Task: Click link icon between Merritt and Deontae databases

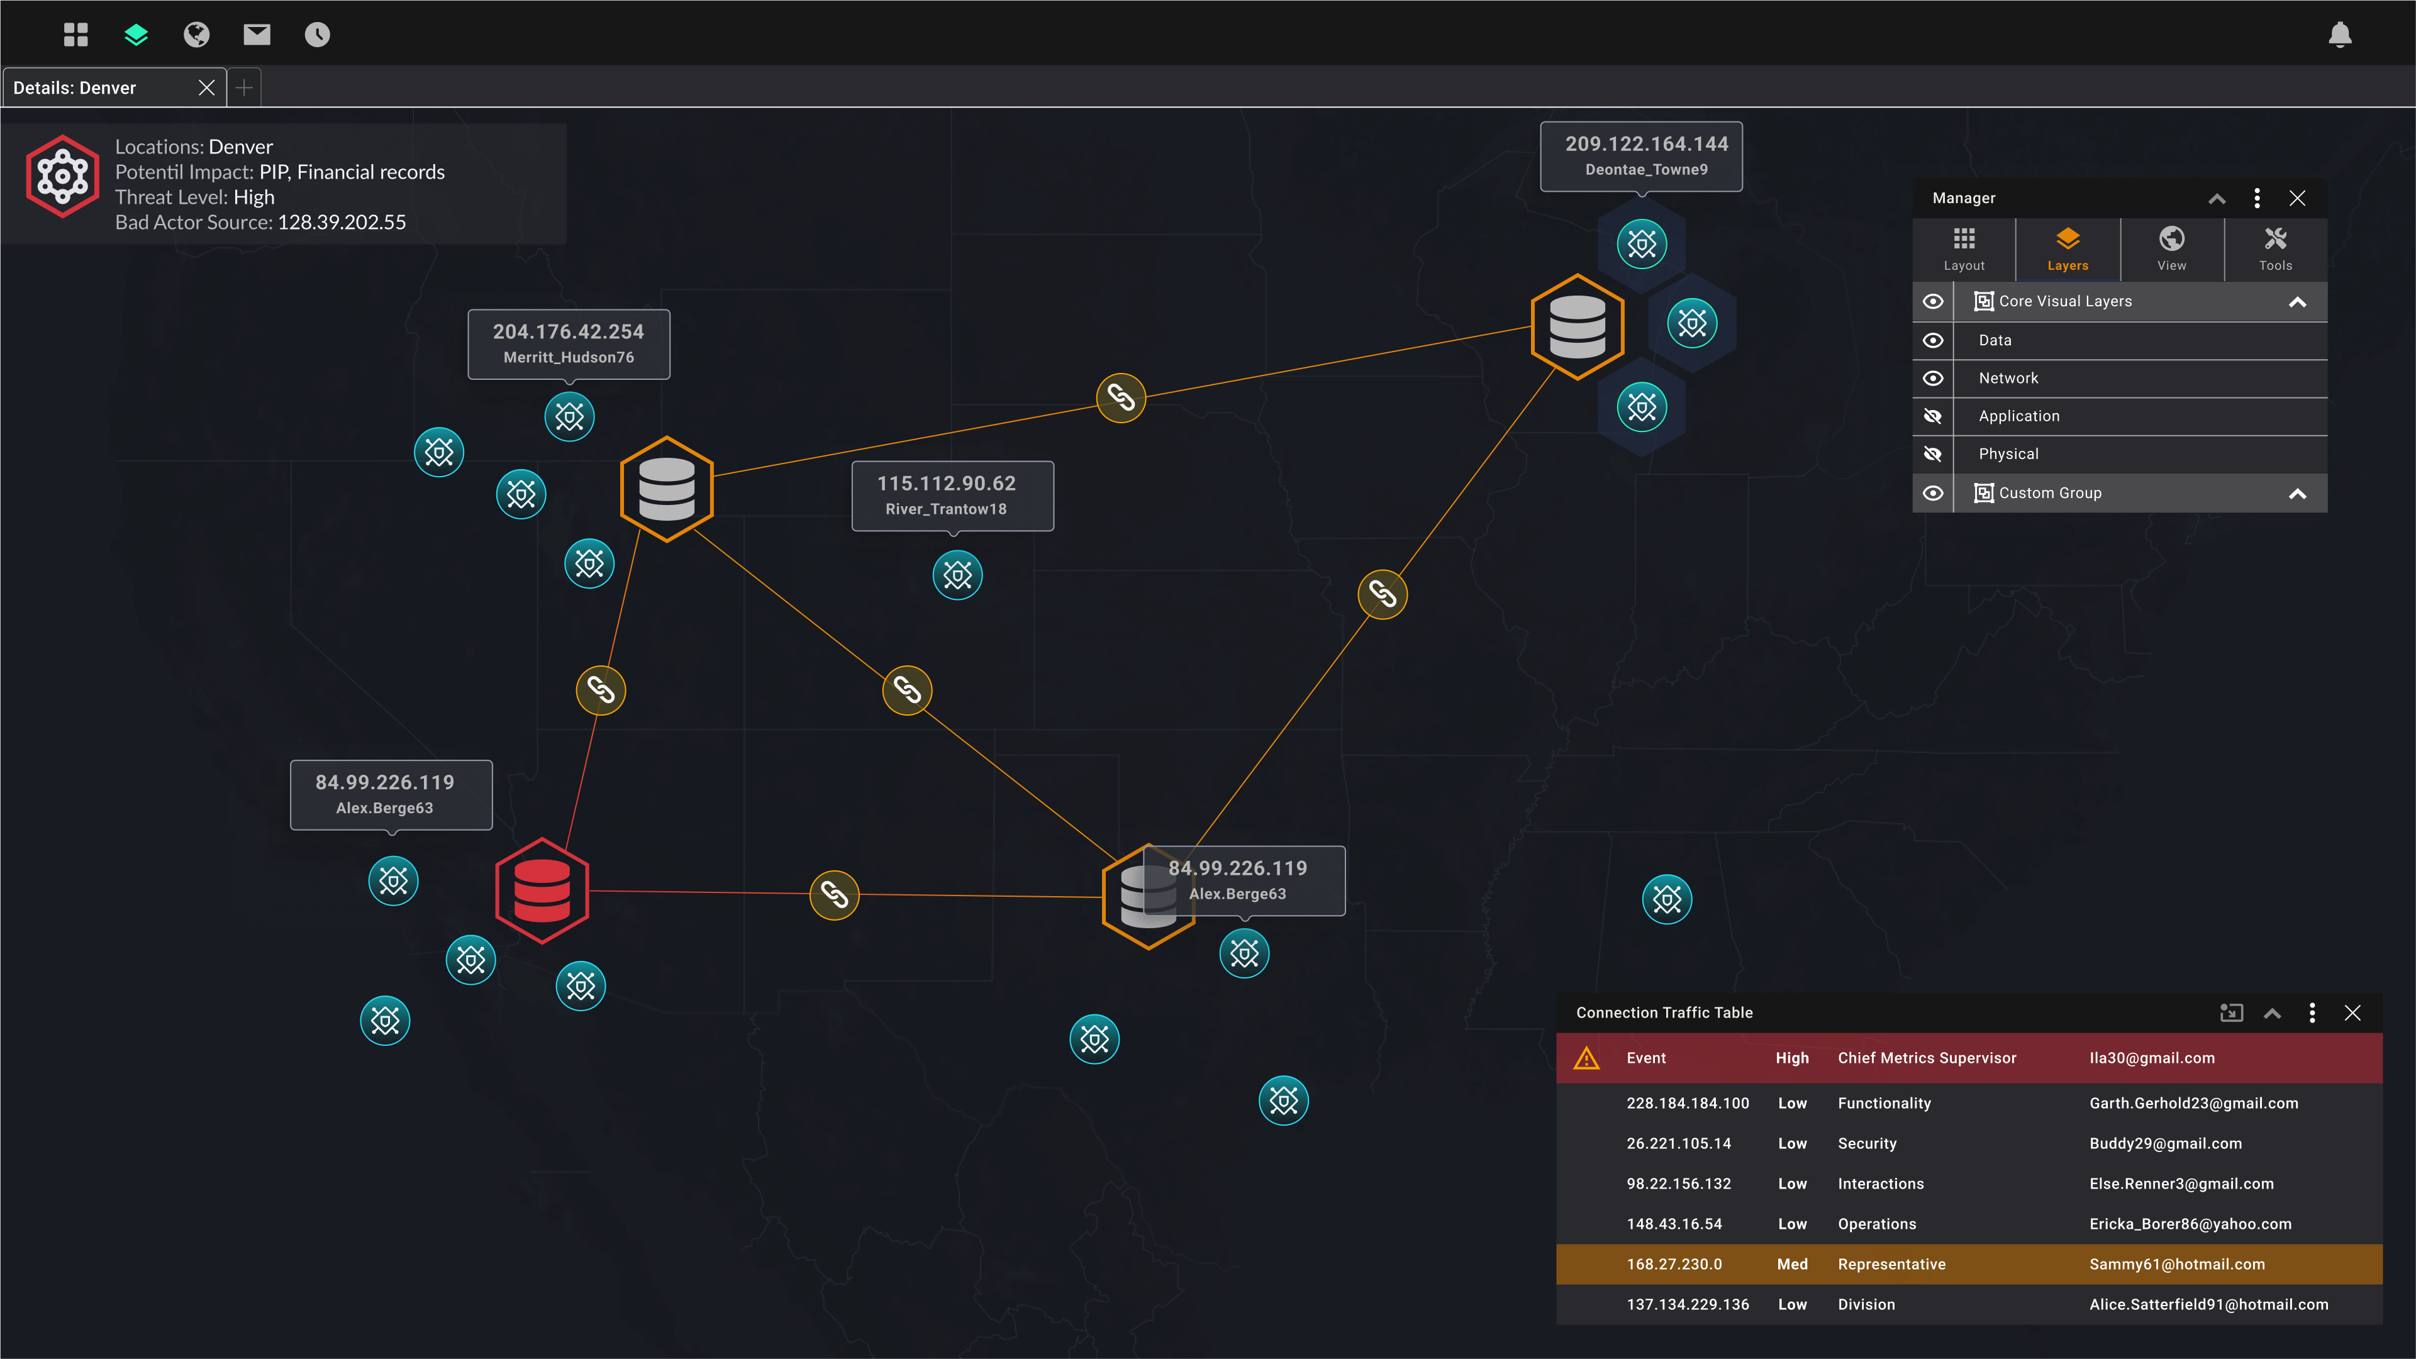Action: [1121, 397]
